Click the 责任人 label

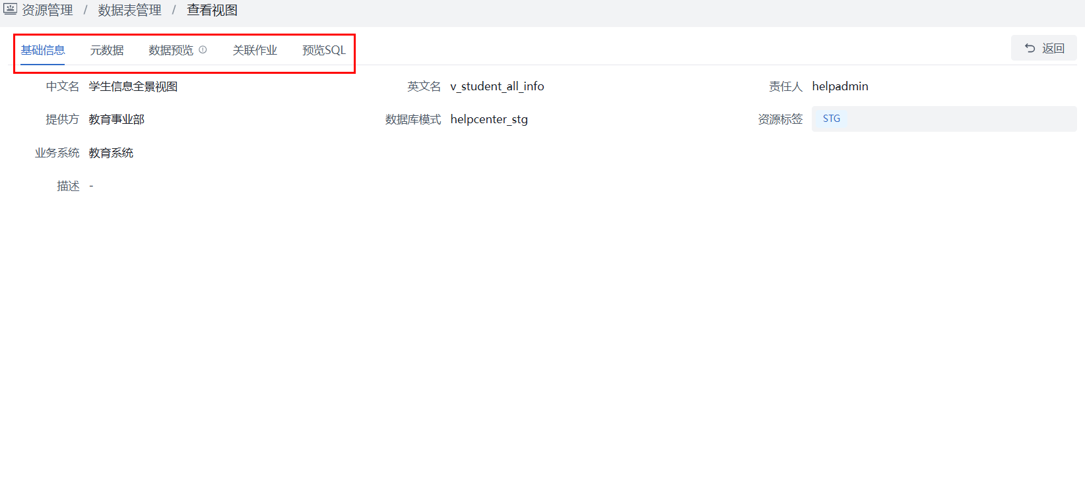(785, 86)
